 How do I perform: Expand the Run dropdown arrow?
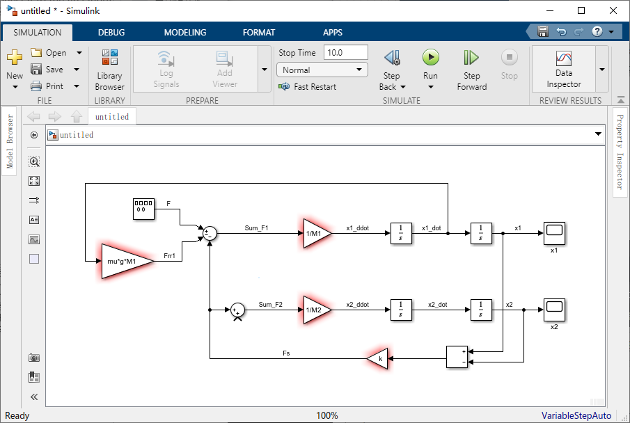pyautogui.click(x=431, y=87)
